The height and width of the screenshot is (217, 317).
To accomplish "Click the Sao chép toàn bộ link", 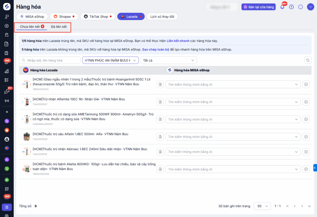I will pos(155,49).
